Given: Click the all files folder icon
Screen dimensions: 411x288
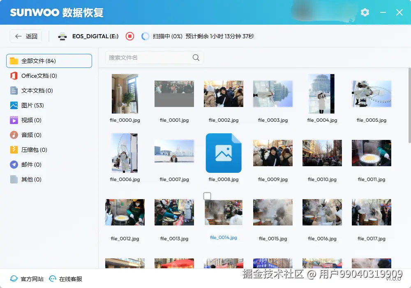Looking at the screenshot, I should tap(14, 61).
